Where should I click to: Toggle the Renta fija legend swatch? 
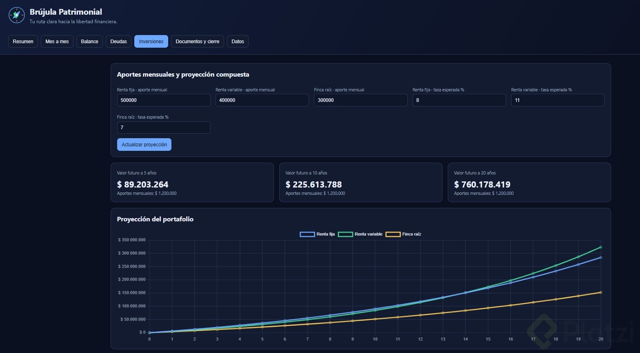[307, 234]
